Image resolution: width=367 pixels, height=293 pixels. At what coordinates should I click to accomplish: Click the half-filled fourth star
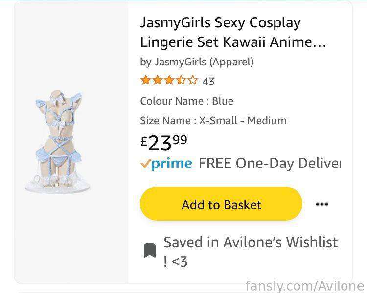tap(181, 80)
